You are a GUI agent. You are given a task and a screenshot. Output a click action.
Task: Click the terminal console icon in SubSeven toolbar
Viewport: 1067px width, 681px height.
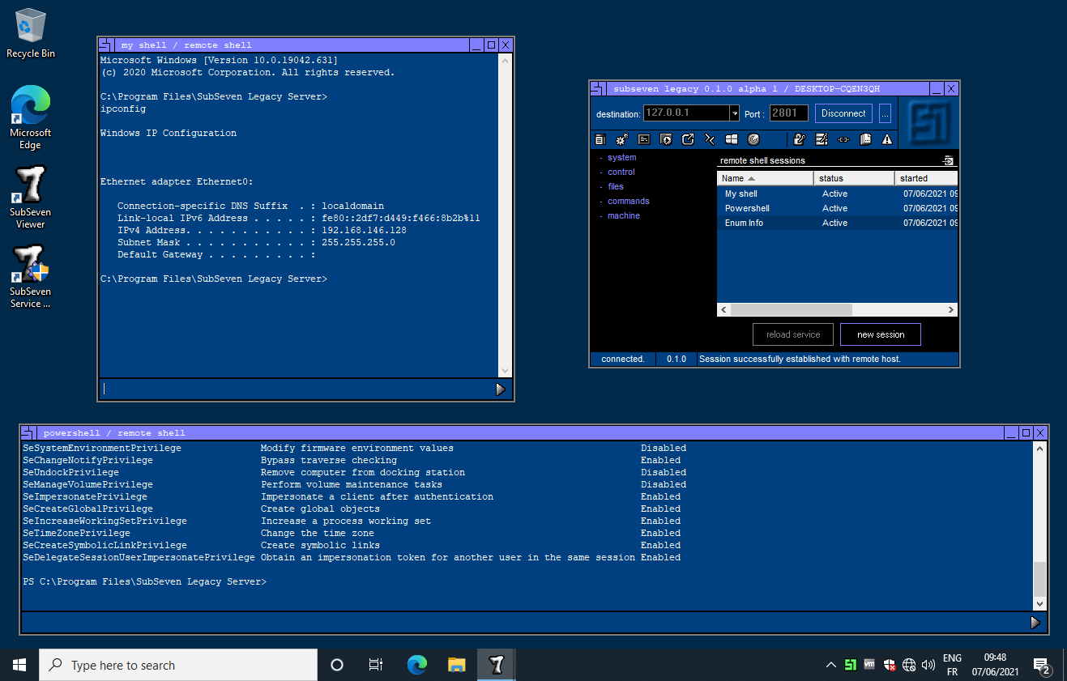point(644,139)
